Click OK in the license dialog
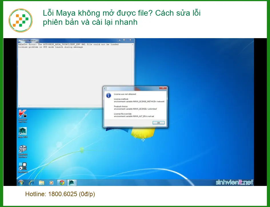The width and height of the screenshot is (270, 207). [x=158, y=123]
